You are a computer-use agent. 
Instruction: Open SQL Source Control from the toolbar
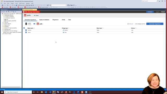click(x=43, y=7)
